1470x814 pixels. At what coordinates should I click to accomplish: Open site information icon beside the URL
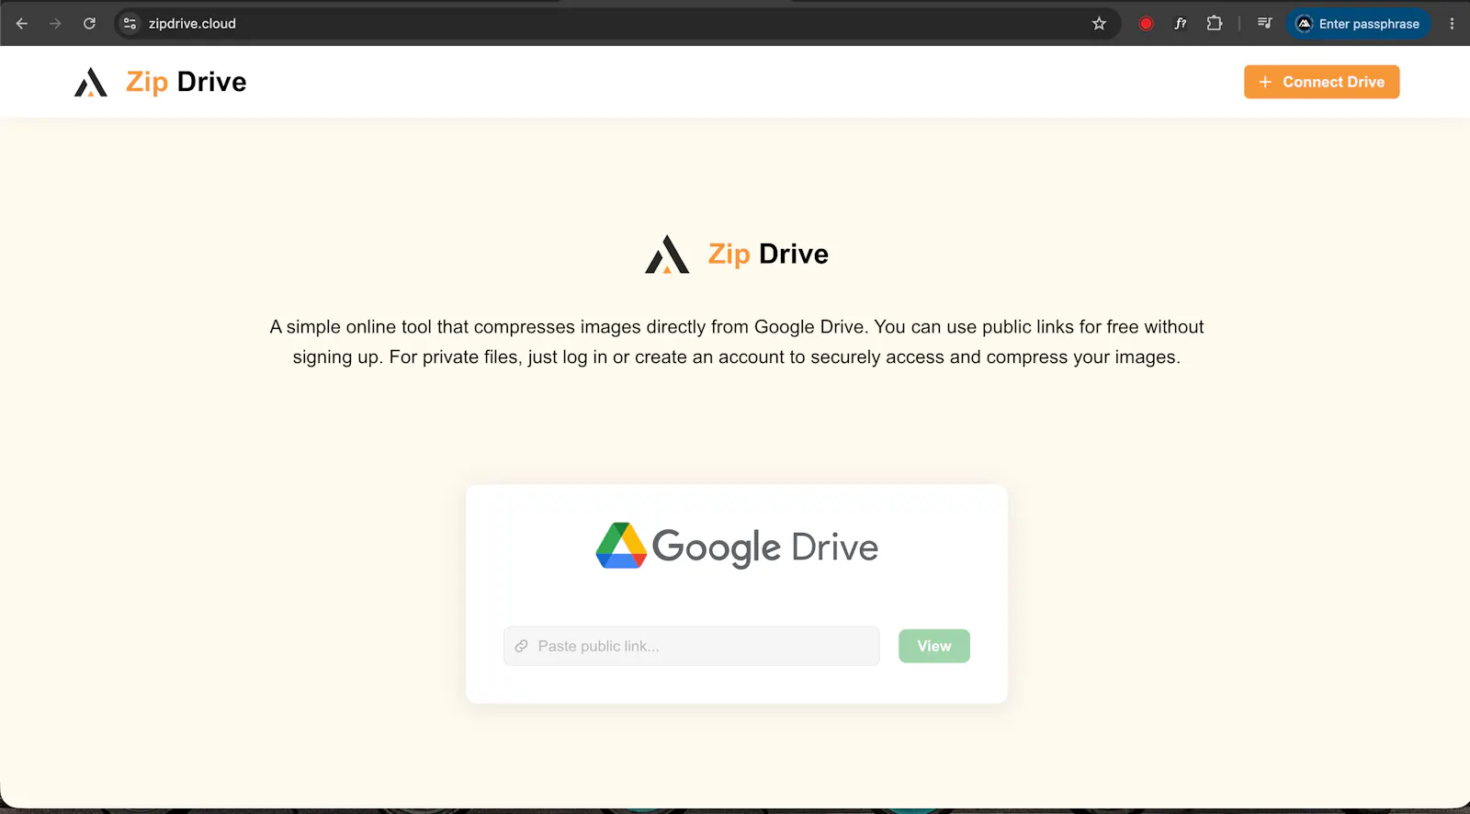[x=130, y=24]
